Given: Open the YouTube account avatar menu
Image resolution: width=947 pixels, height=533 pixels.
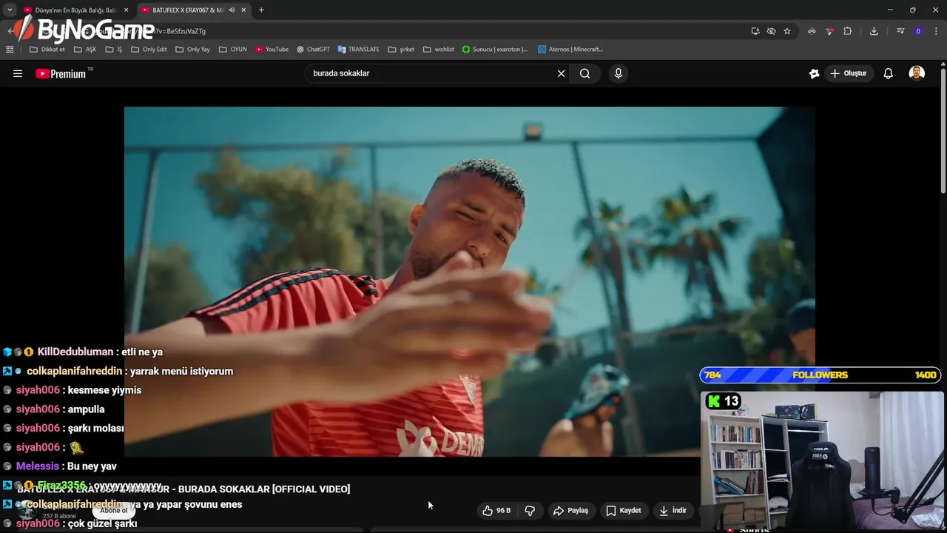Looking at the screenshot, I should (917, 73).
